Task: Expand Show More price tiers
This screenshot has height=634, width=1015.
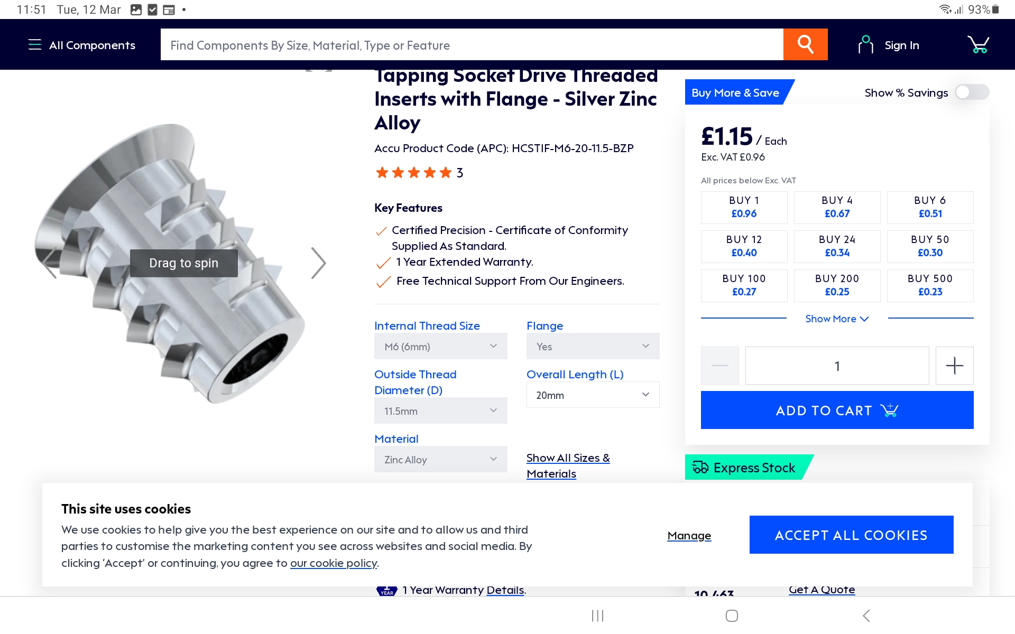Action: (837, 319)
